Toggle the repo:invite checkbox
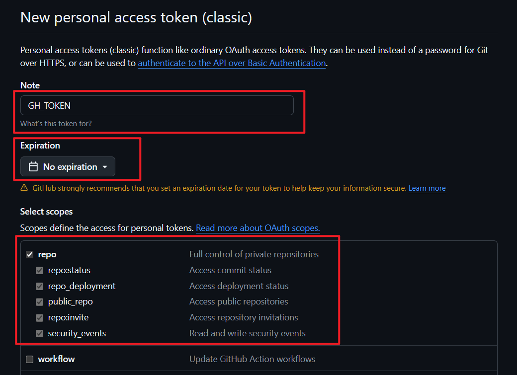Viewport: 517px width, 375px height. [x=39, y=317]
